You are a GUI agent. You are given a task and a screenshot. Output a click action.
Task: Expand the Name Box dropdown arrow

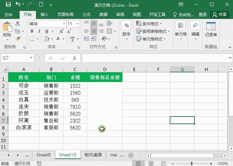[x=32, y=58]
